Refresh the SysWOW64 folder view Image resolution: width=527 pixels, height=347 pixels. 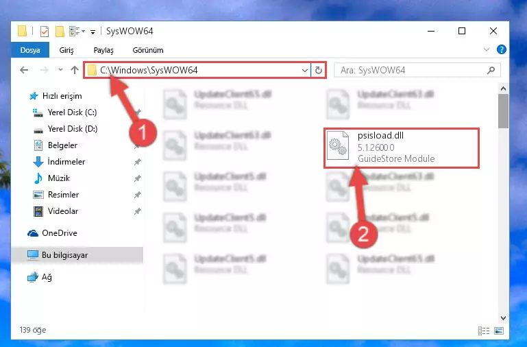[x=318, y=70]
